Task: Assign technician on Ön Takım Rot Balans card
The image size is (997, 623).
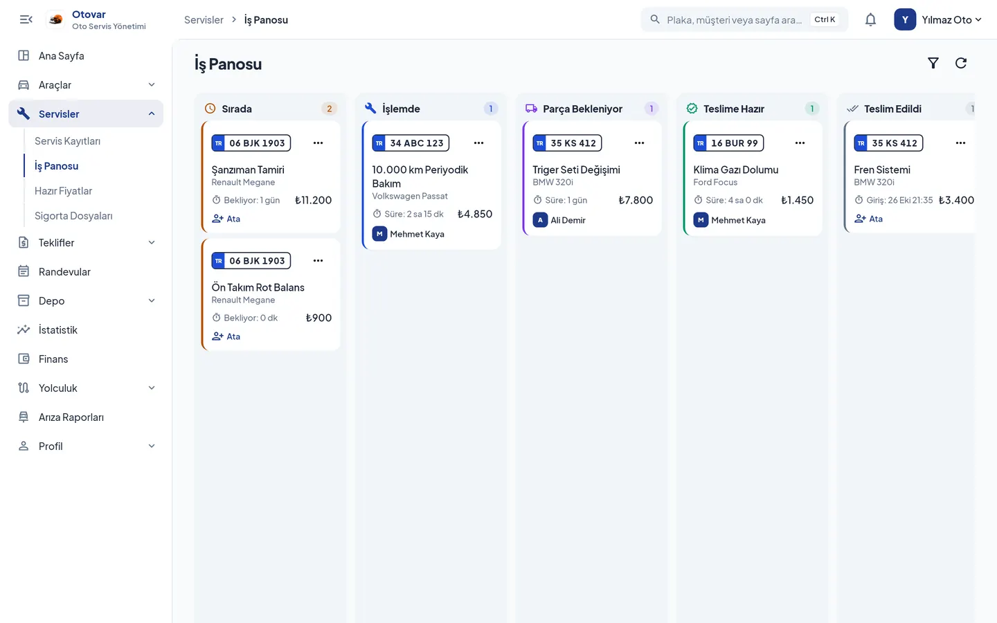Action: point(226,336)
